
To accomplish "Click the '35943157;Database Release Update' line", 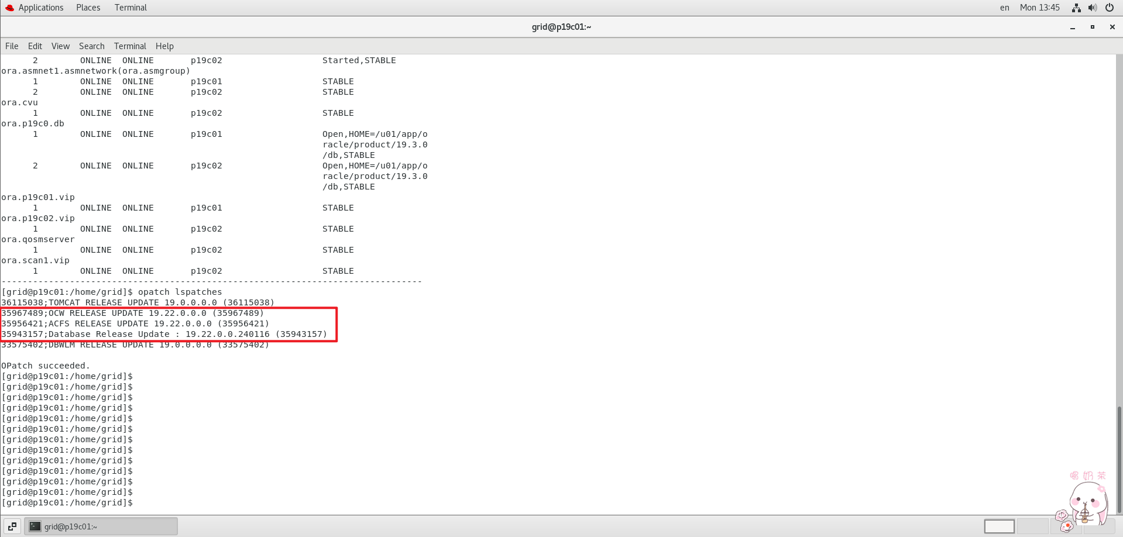I will coord(164,334).
